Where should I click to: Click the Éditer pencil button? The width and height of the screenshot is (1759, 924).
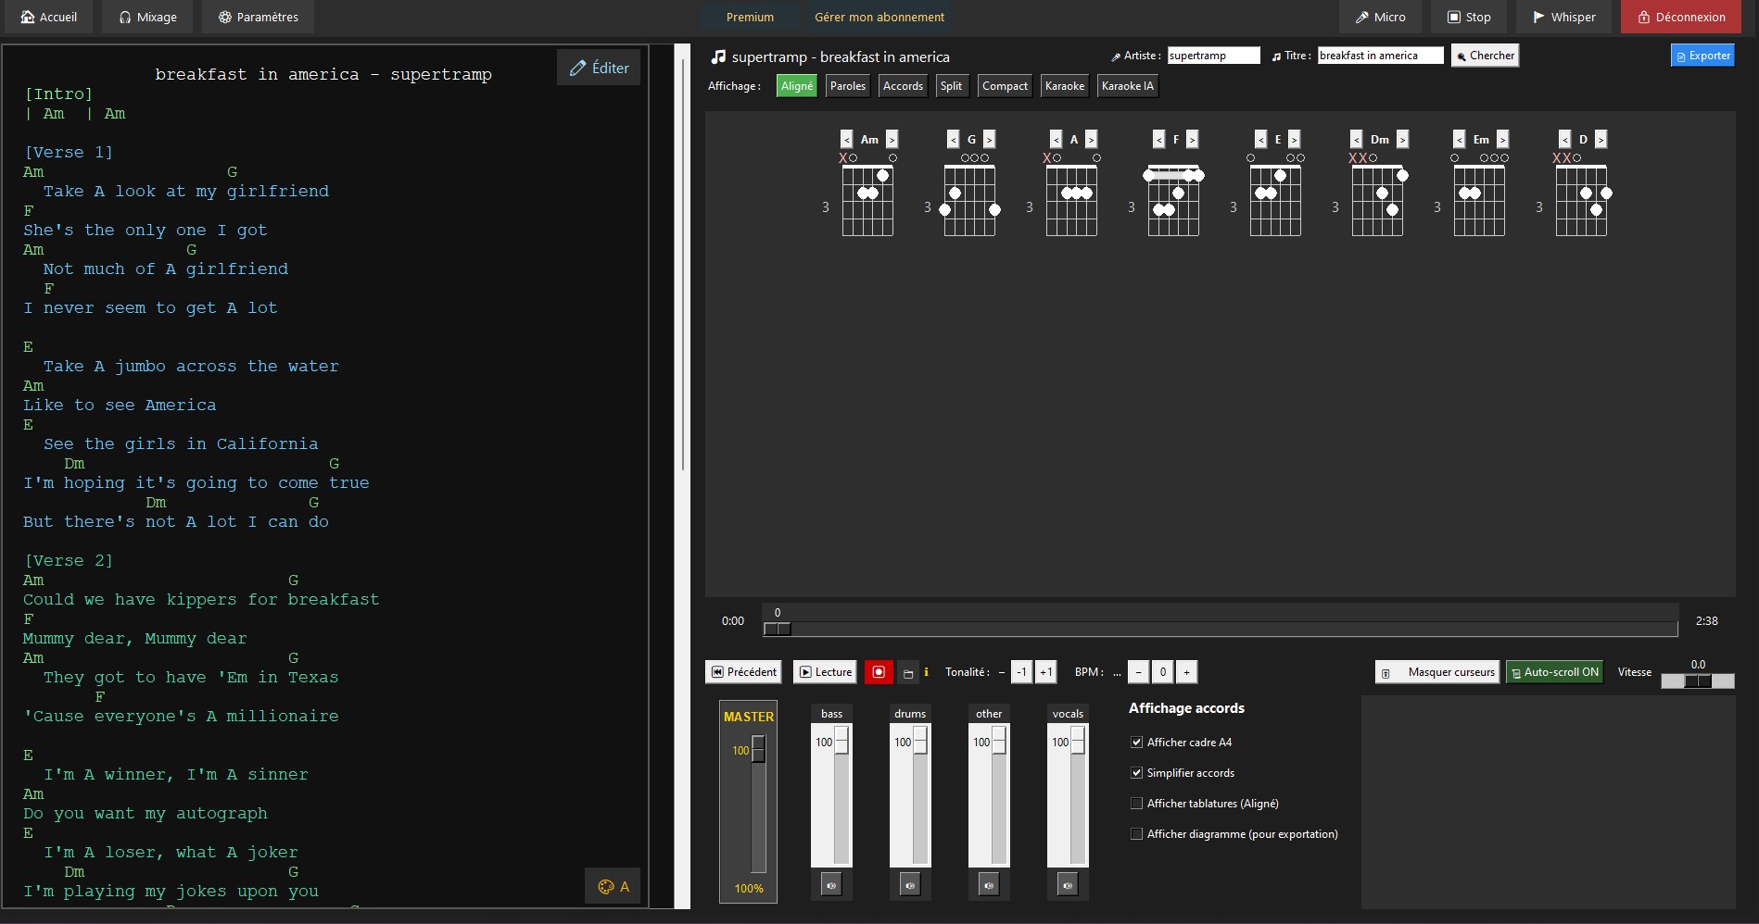(x=599, y=68)
